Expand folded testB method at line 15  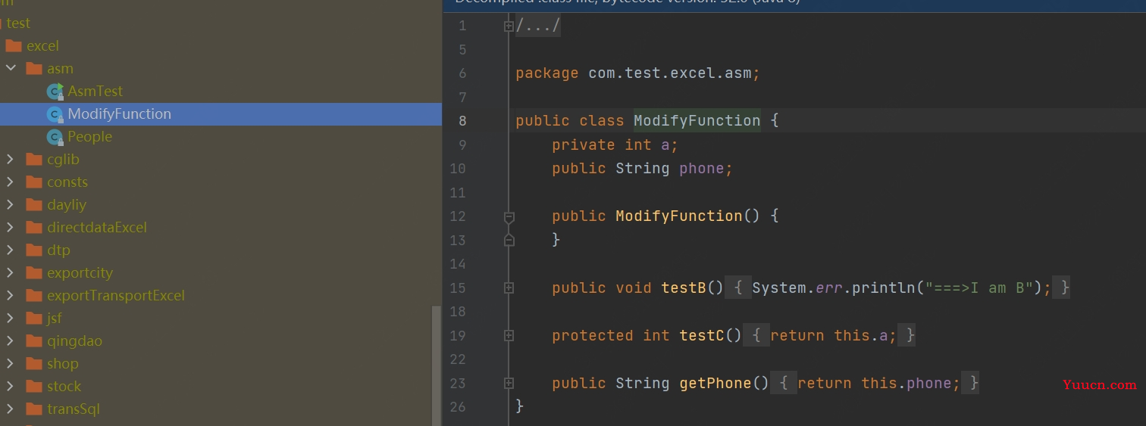tap(509, 288)
